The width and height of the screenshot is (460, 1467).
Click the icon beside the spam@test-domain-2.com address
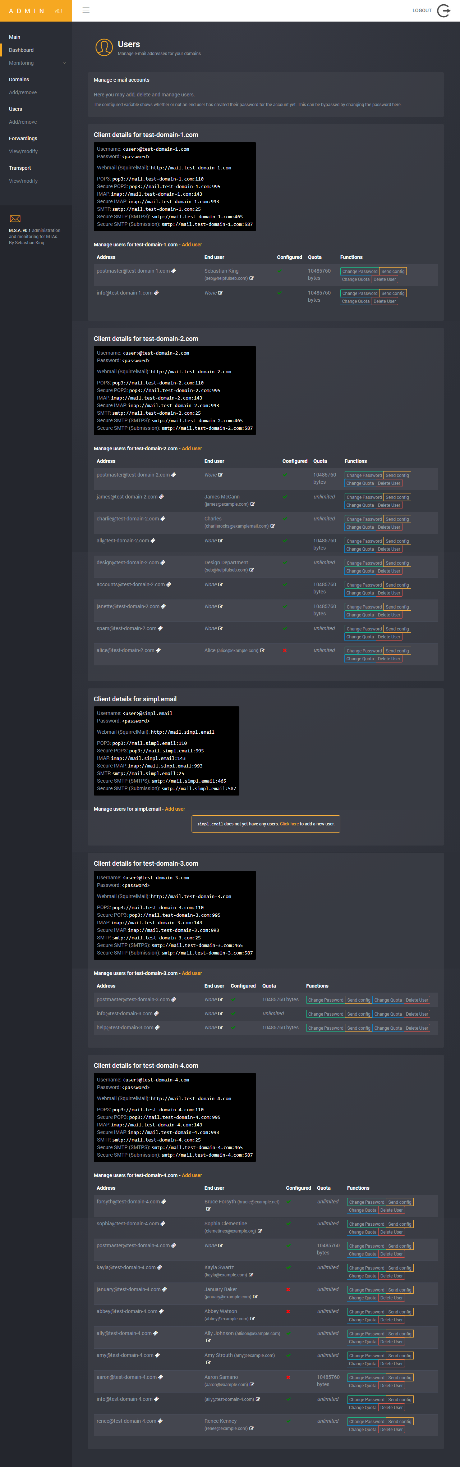tap(161, 629)
